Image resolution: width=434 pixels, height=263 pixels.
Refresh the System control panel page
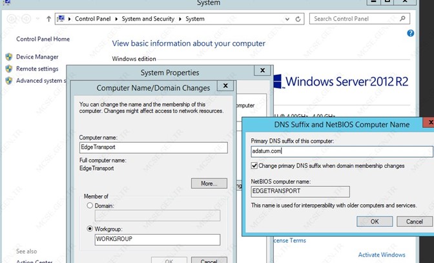pyautogui.click(x=298, y=19)
